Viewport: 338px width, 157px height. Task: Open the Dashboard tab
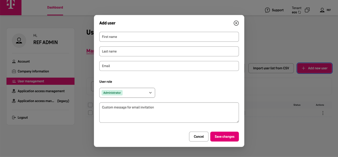(55, 7)
